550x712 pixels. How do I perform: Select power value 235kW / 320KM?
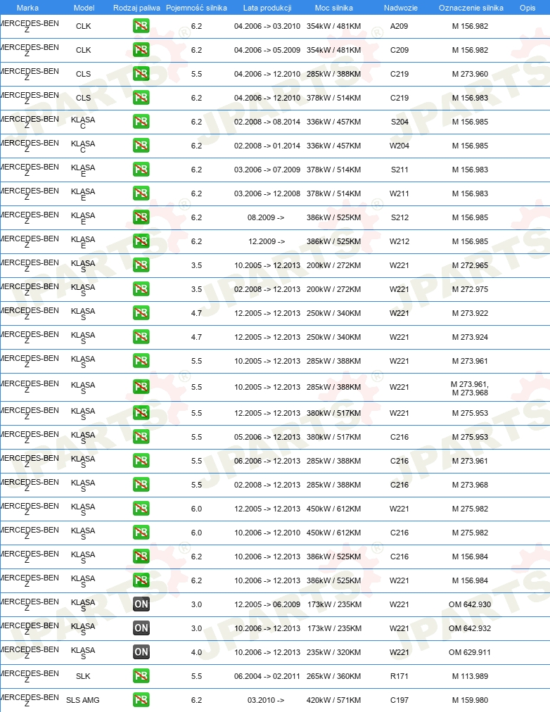333,652
